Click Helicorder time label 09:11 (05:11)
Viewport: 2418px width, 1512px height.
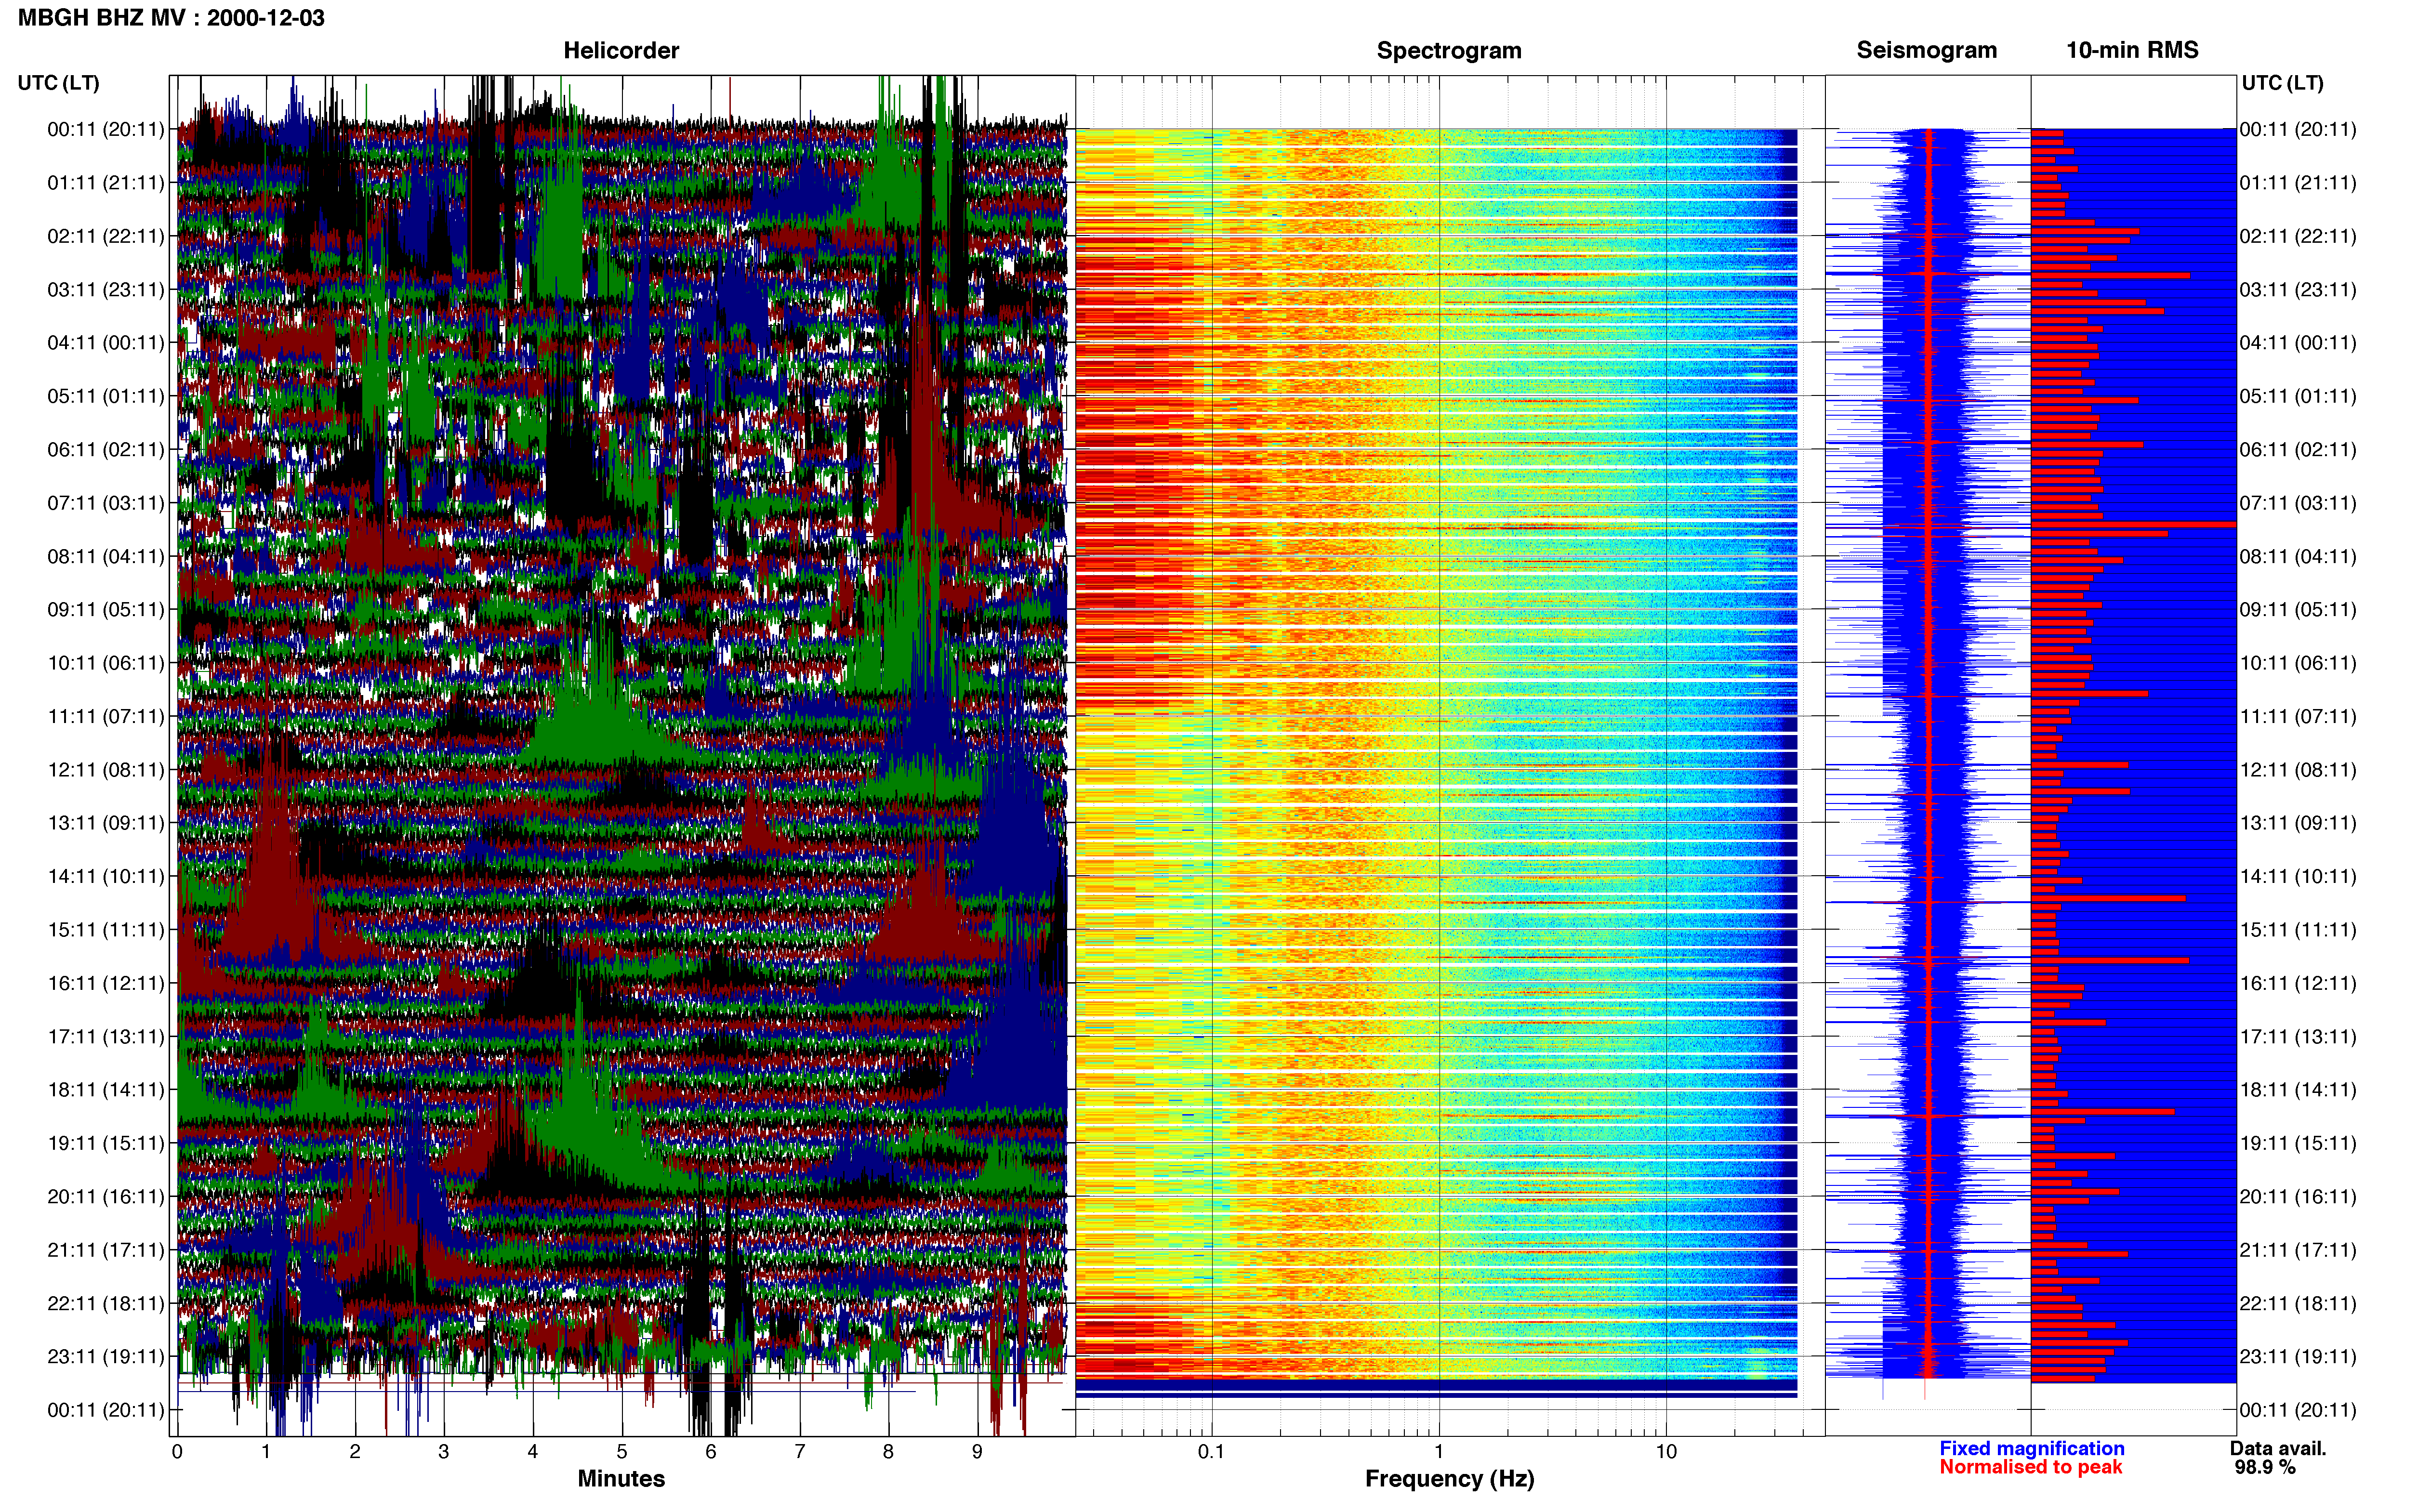[106, 610]
